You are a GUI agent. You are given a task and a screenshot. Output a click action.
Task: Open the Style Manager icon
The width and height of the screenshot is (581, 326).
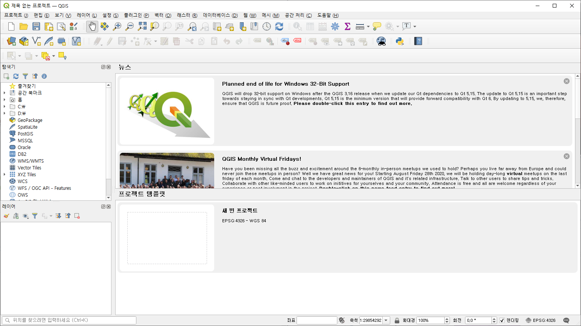[x=74, y=26]
